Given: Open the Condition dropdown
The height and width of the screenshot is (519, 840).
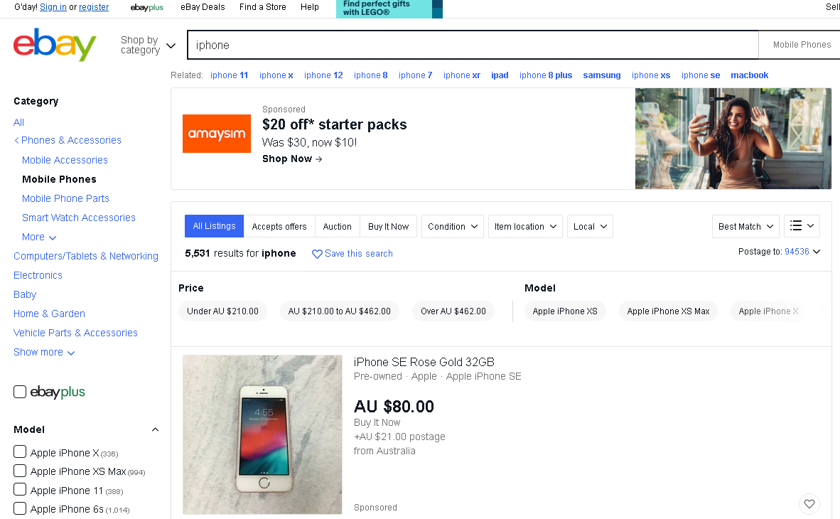Looking at the screenshot, I should (x=452, y=226).
